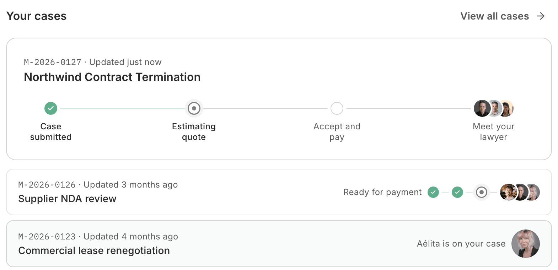558x270 pixels.
Task: Click the first green checkmark in NDA review
Action: click(433, 192)
